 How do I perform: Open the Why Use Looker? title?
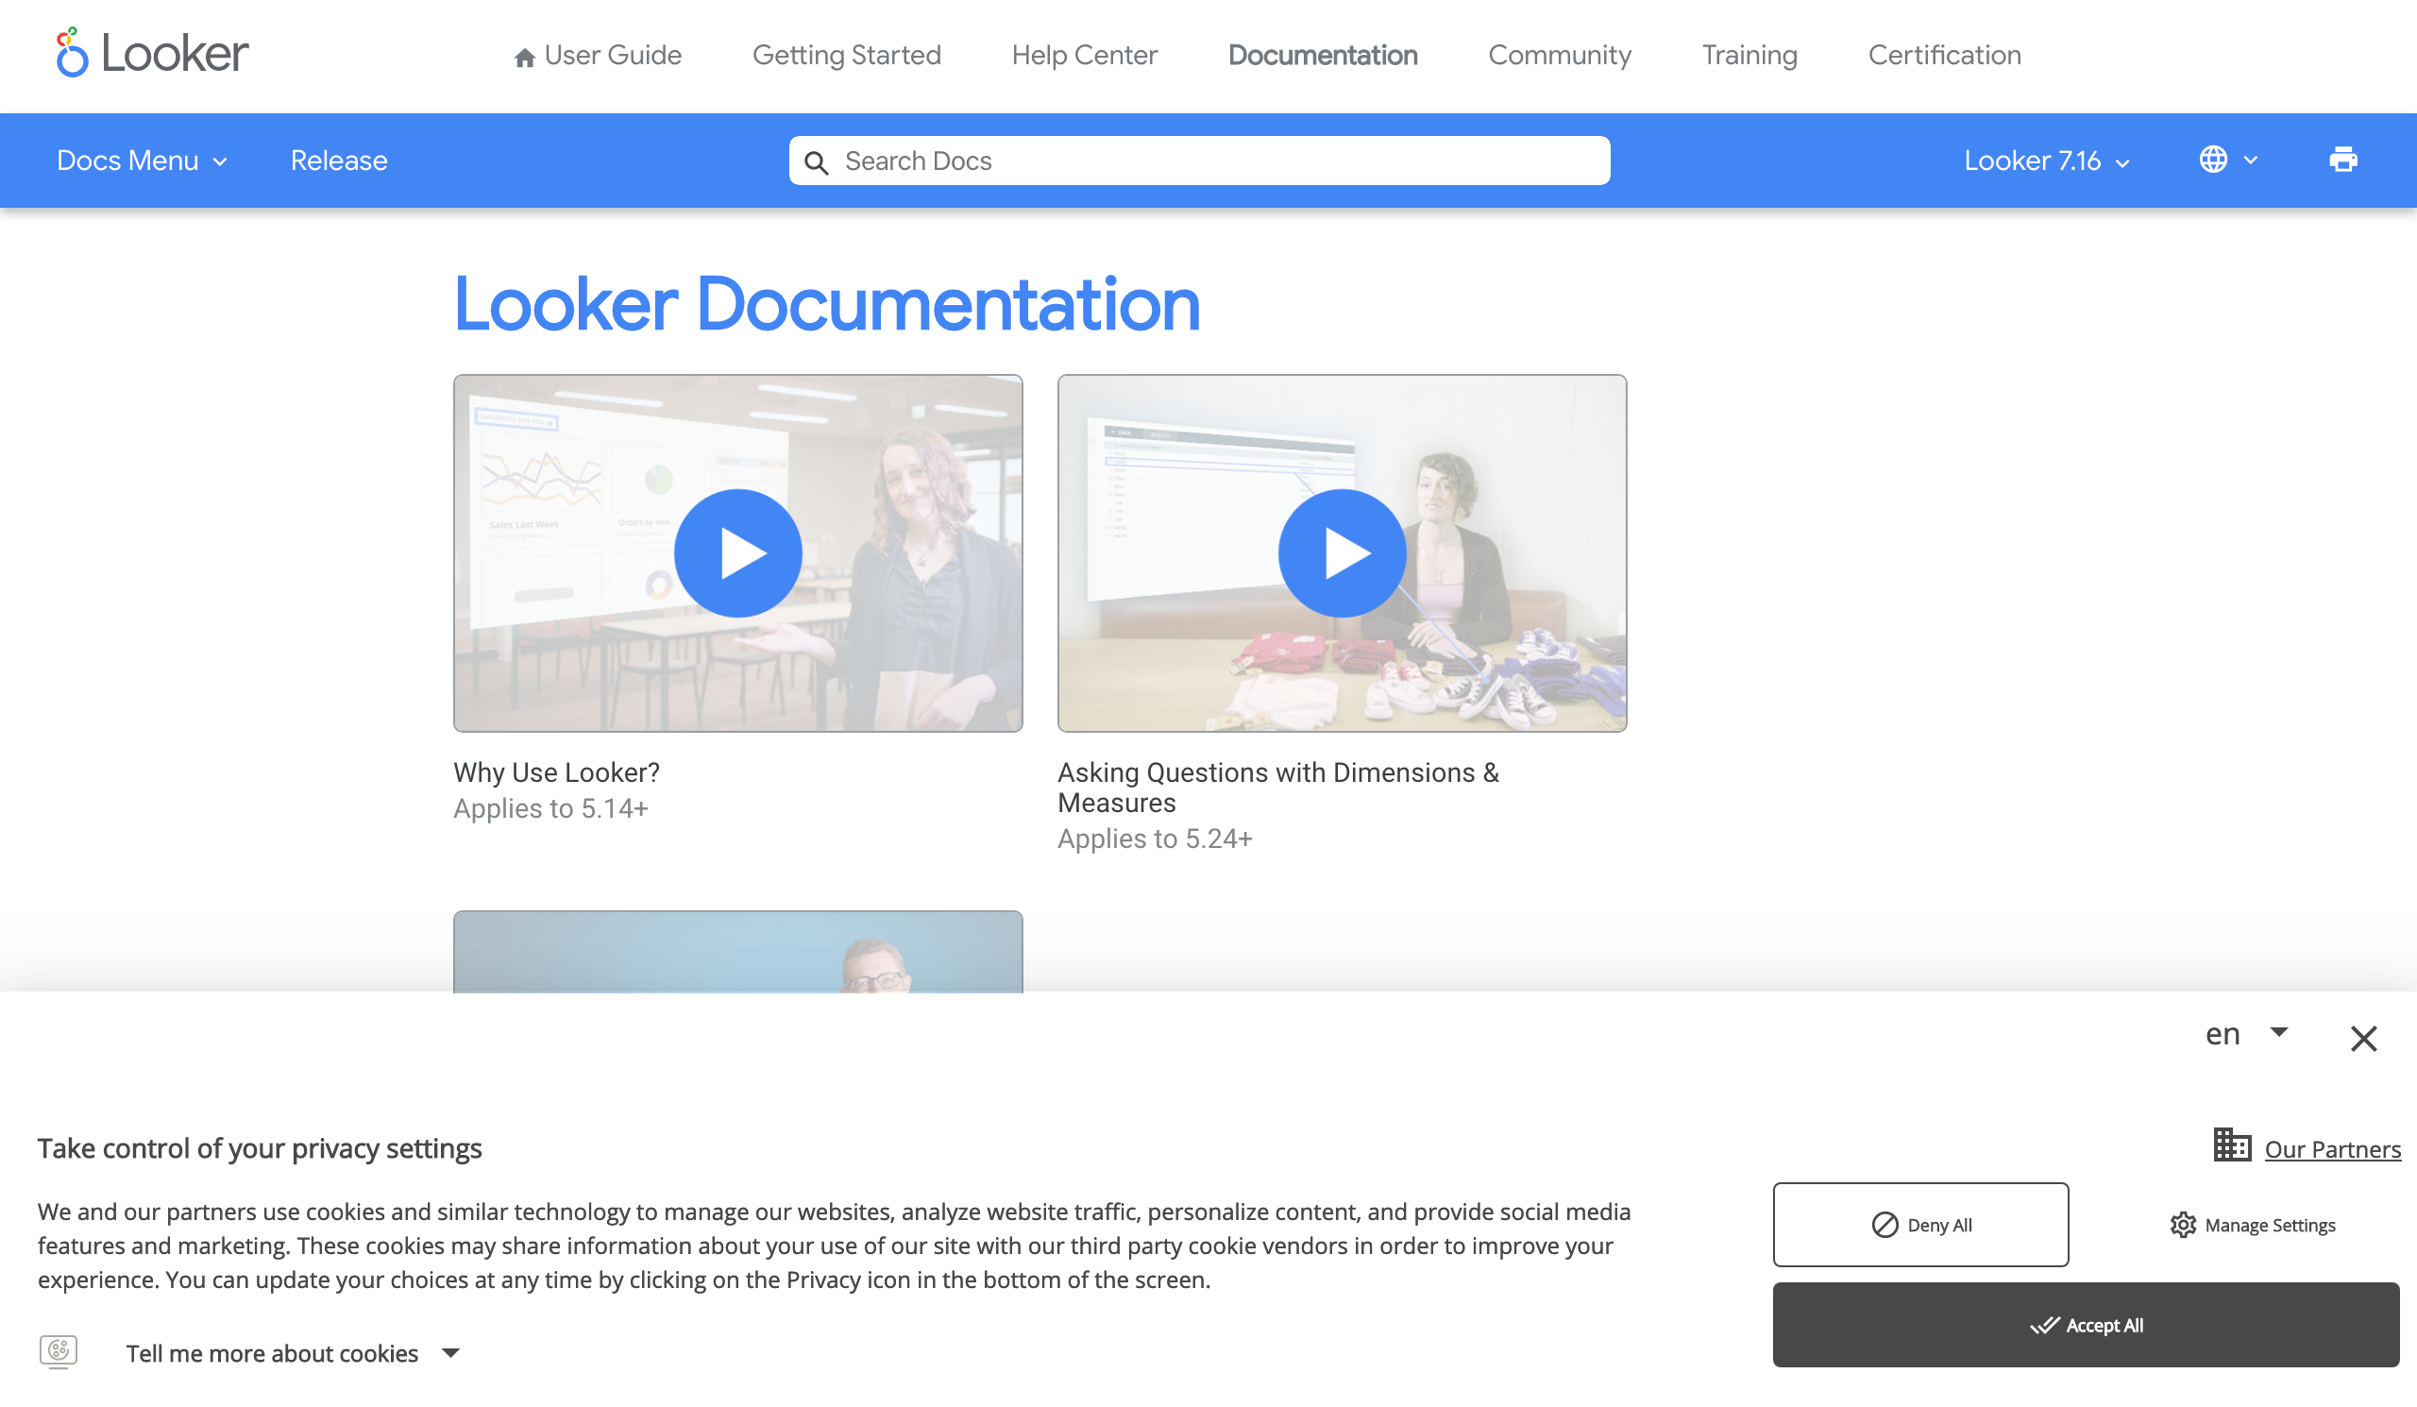(556, 772)
